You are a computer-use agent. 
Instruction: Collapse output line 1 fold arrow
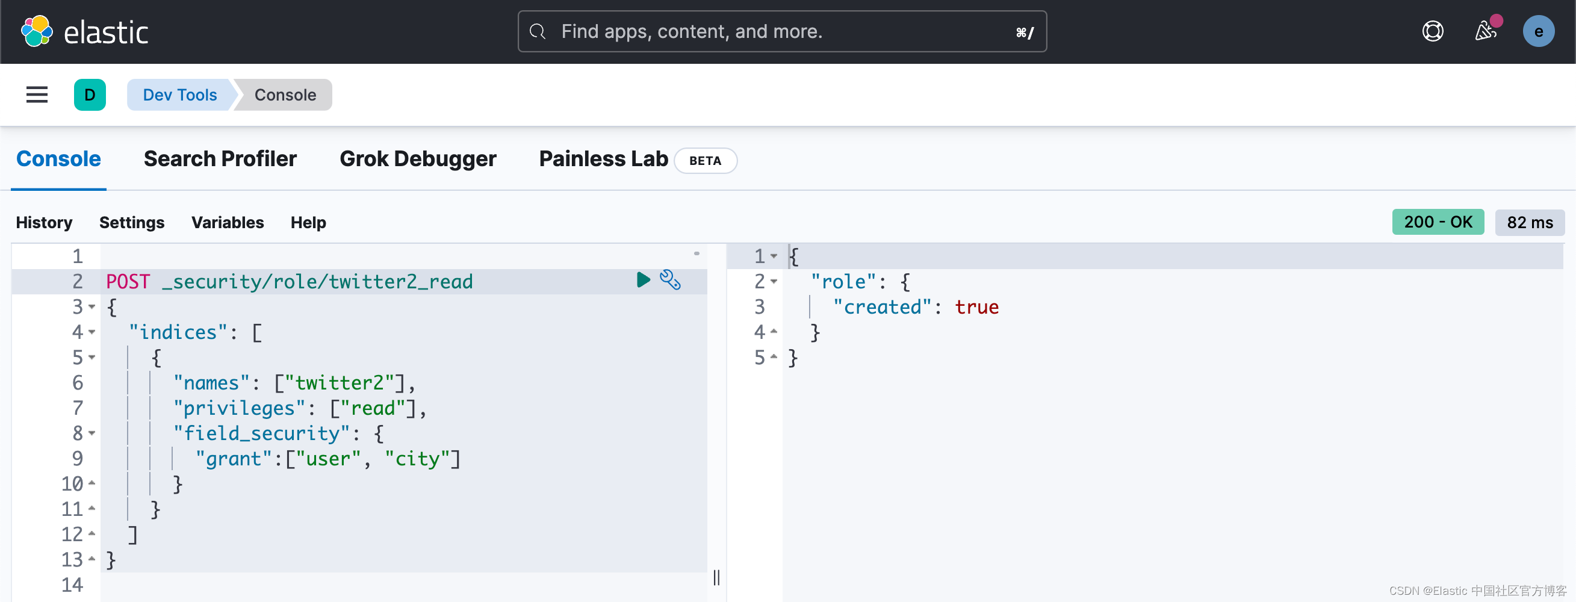774,256
